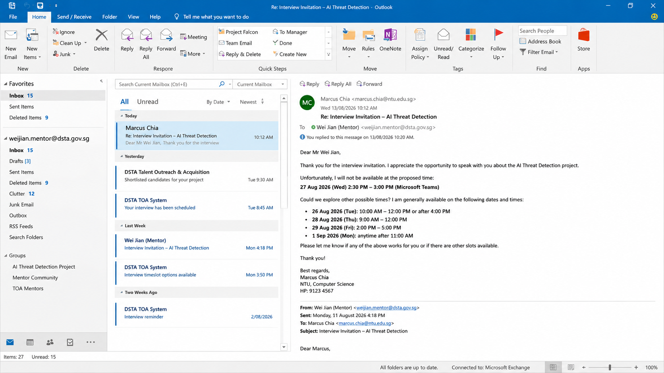Collapse the Favorites section
Image resolution: width=664 pixels, height=373 pixels.
(x=6, y=84)
